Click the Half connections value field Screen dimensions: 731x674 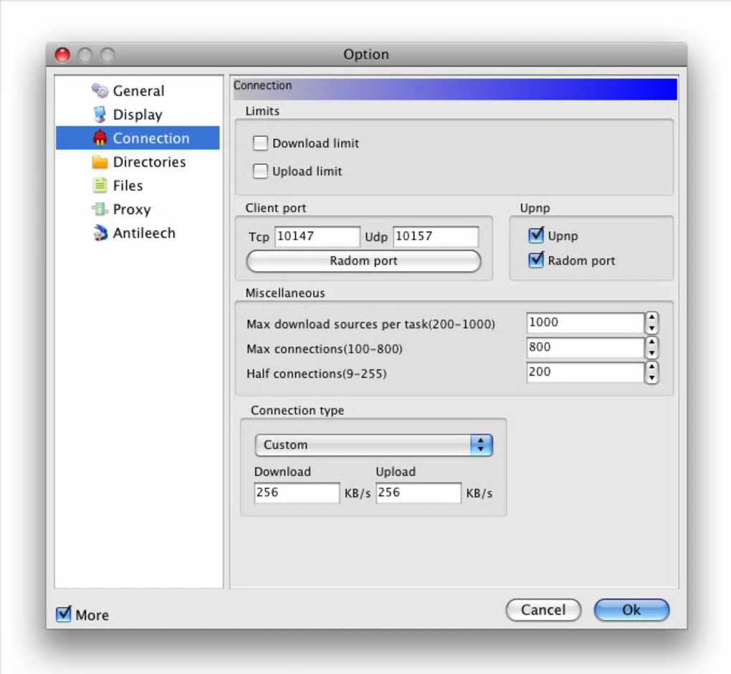(585, 371)
